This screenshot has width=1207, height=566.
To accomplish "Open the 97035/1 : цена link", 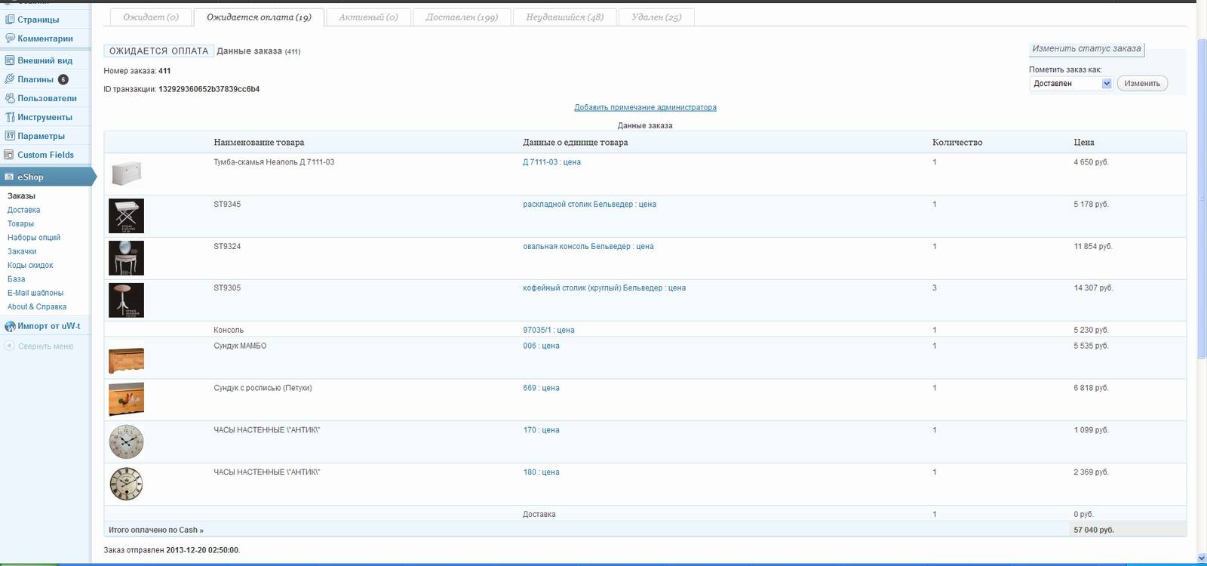I will coord(548,331).
